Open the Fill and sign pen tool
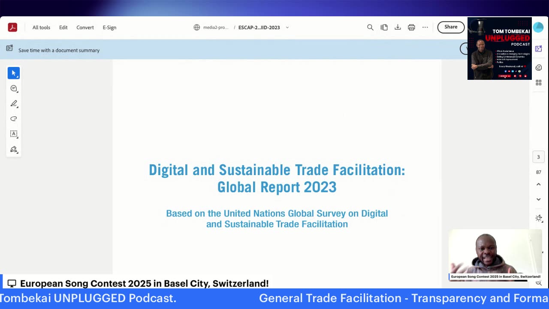549x309 pixels. click(14, 149)
